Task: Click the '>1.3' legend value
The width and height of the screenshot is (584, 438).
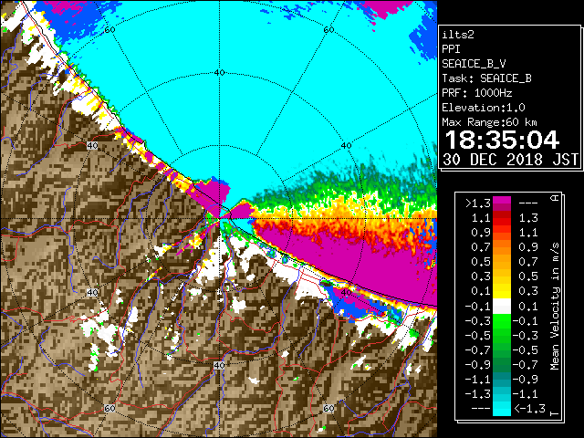Action: pos(478,203)
